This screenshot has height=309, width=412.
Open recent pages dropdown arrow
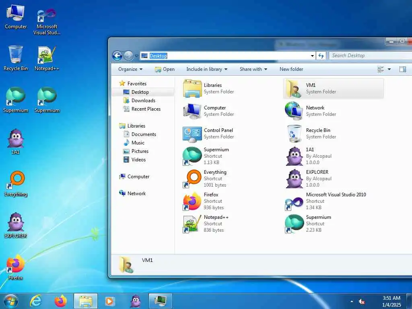pos(136,56)
